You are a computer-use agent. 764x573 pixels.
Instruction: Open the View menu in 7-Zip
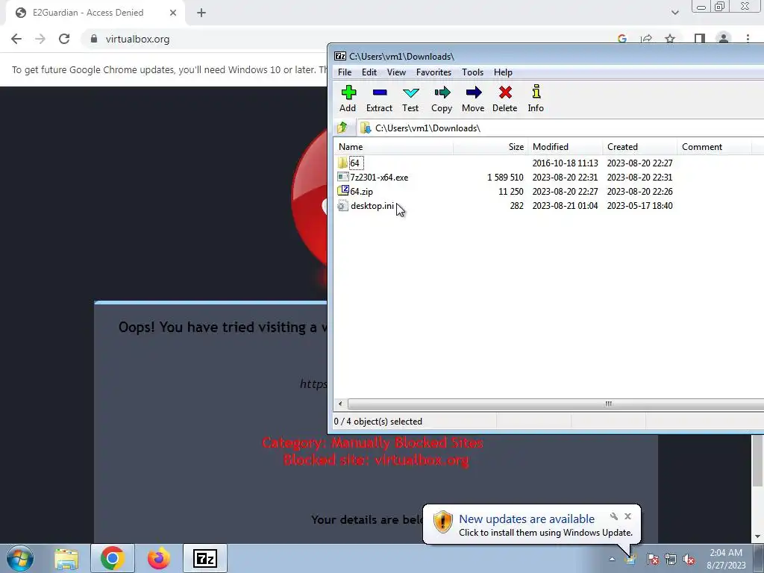point(396,72)
